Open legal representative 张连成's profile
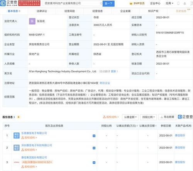The height and width of the screenshot is (171, 193). (41, 21)
